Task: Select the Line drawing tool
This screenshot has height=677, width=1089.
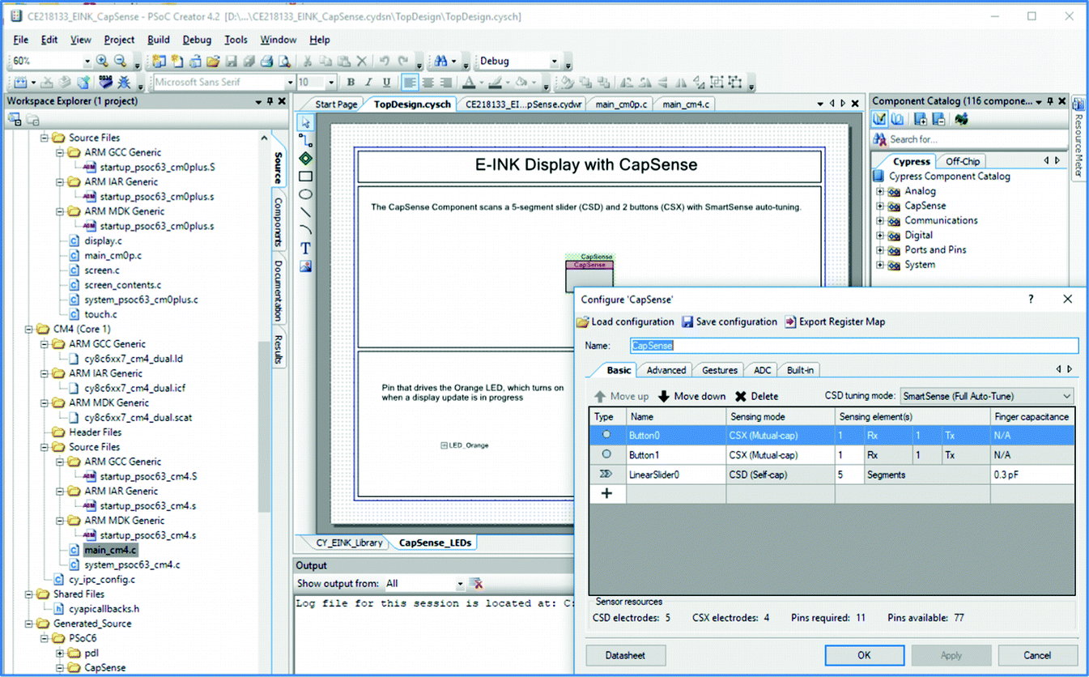Action: click(x=305, y=212)
